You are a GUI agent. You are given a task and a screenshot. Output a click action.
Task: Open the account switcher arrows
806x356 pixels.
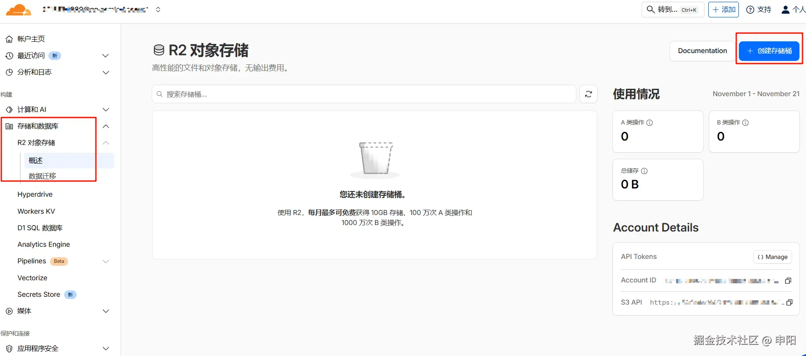click(x=158, y=10)
